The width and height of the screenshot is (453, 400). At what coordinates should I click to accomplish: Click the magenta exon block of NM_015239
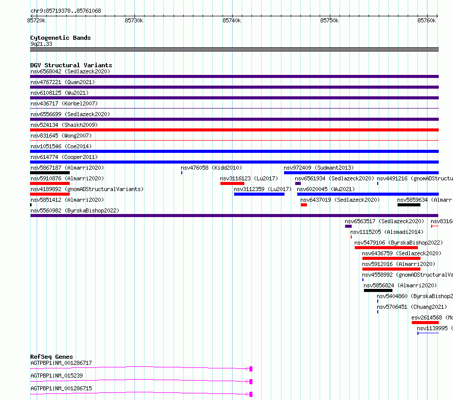point(251,382)
